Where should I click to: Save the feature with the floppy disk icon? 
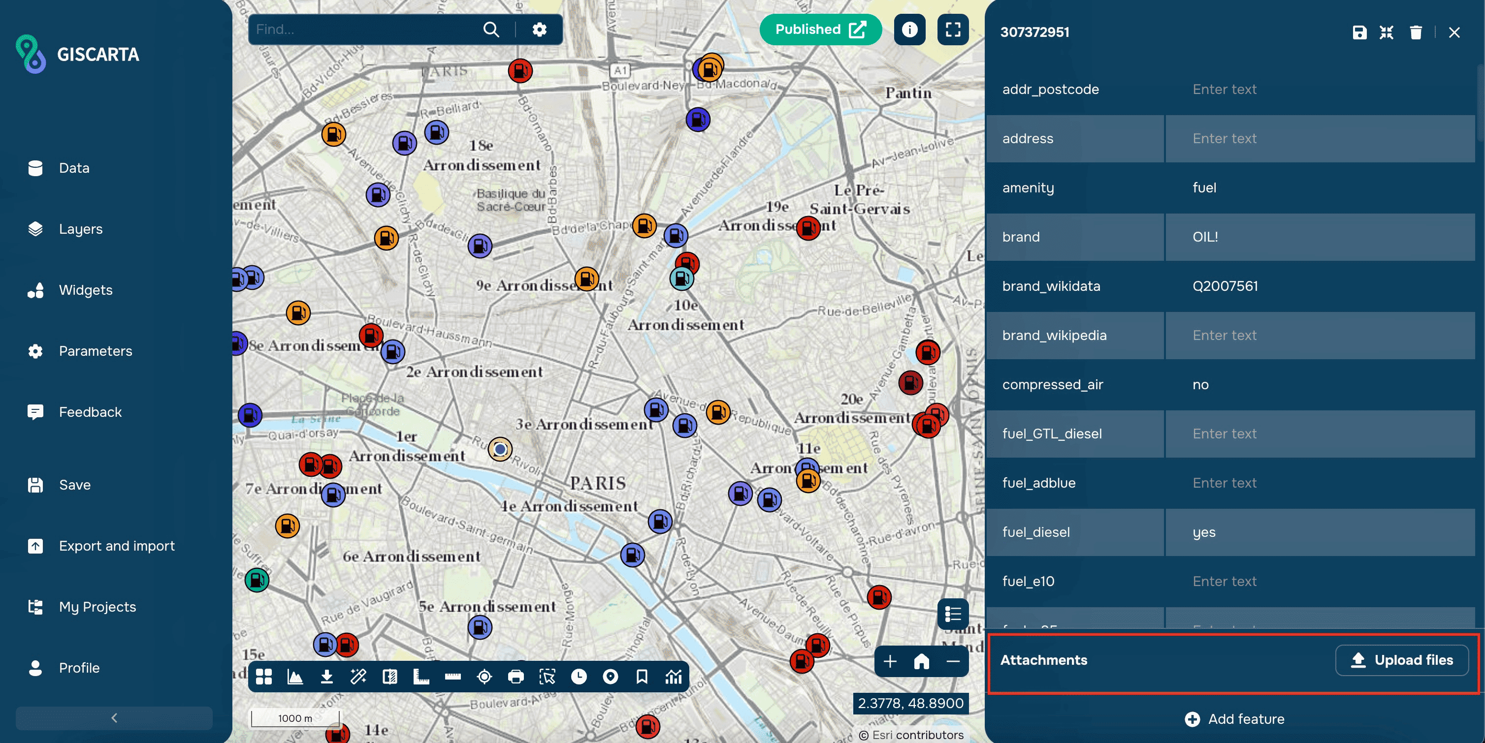[x=1359, y=32]
